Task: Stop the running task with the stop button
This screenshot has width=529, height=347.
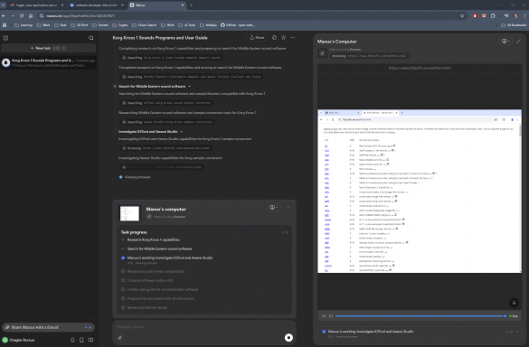Action: tap(288, 338)
